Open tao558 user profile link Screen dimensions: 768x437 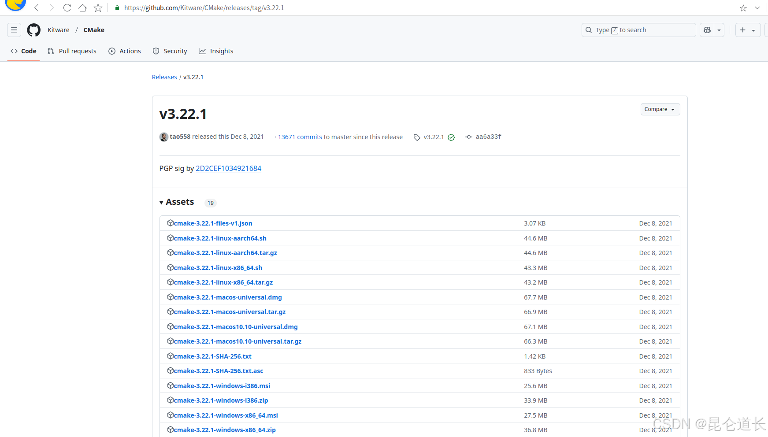coord(180,137)
